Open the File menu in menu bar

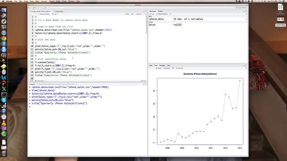16,1
